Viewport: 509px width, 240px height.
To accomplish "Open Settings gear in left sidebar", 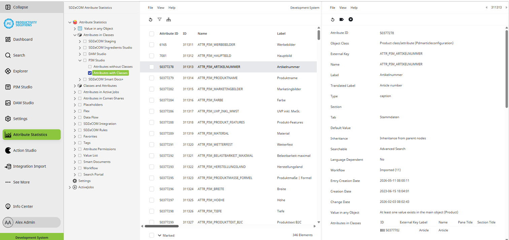I will pyautogui.click(x=8, y=119).
